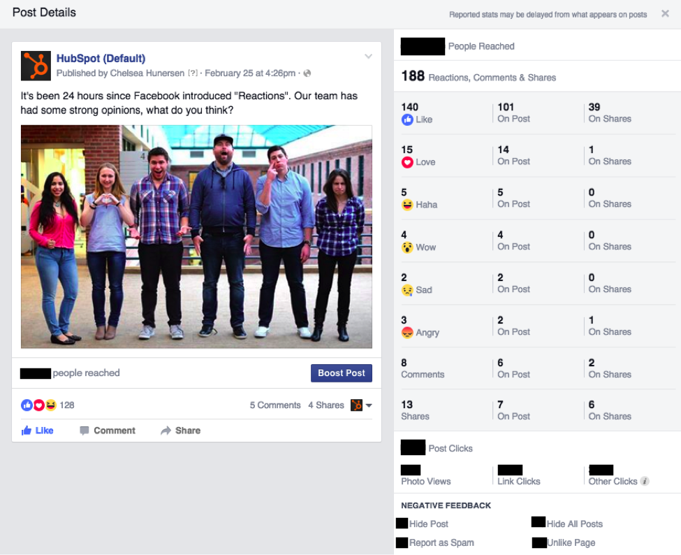View the 4 Shares link
Image resolution: width=681 pixels, height=555 pixels.
click(x=325, y=405)
